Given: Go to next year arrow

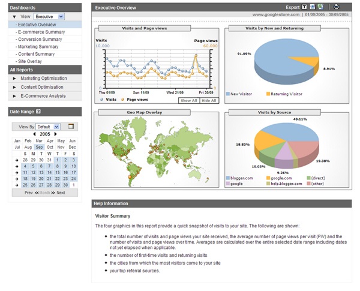Looking at the screenshot, I should 55,134.
